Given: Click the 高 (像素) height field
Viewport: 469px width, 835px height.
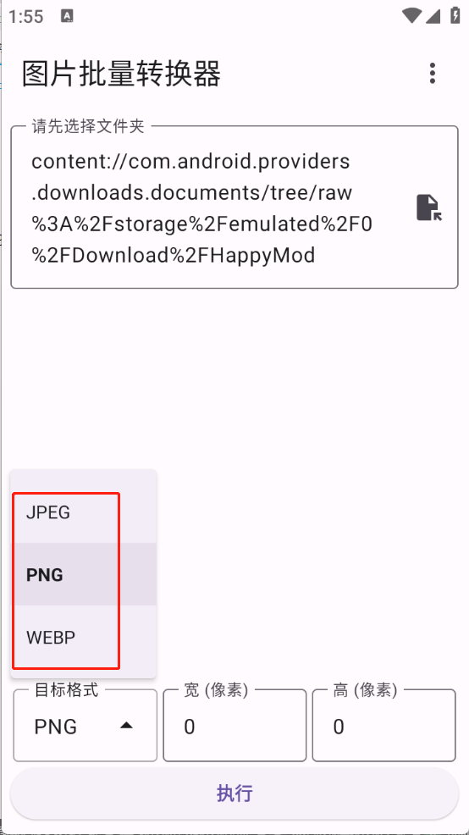Looking at the screenshot, I should point(383,725).
